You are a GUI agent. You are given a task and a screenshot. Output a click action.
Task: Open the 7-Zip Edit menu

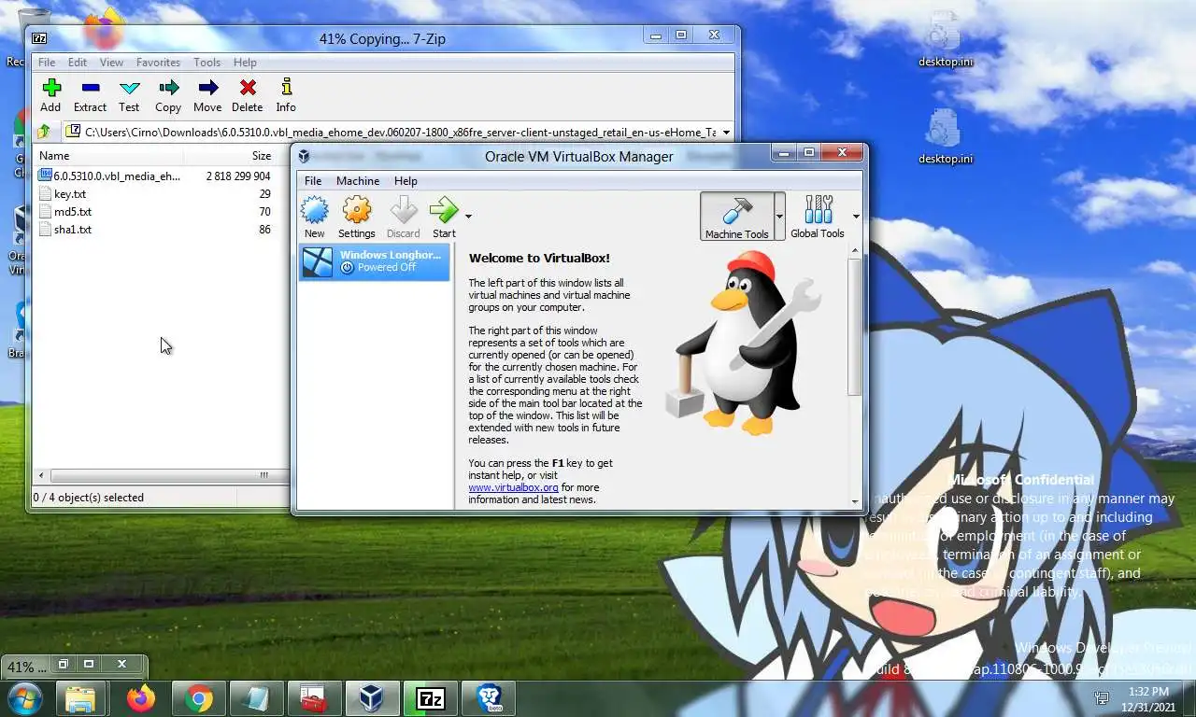pos(78,63)
